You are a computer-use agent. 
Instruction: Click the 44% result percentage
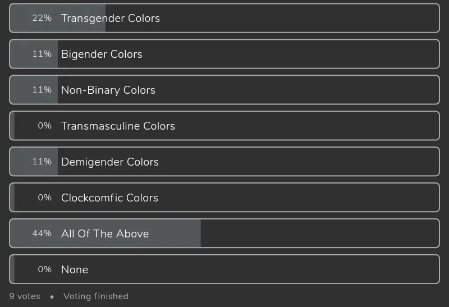[x=42, y=233]
